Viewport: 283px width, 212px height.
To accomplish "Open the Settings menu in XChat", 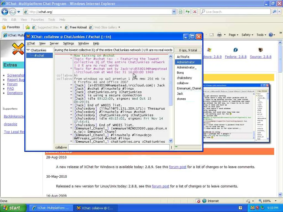I will (x=69, y=43).
